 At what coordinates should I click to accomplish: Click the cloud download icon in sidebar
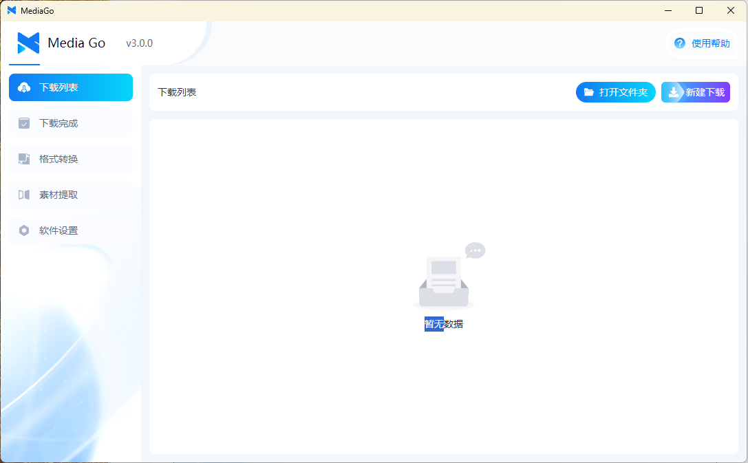(x=24, y=87)
